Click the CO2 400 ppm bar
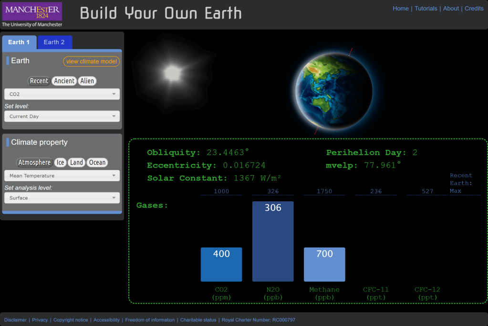This screenshot has width=488, height=326. coord(221,265)
